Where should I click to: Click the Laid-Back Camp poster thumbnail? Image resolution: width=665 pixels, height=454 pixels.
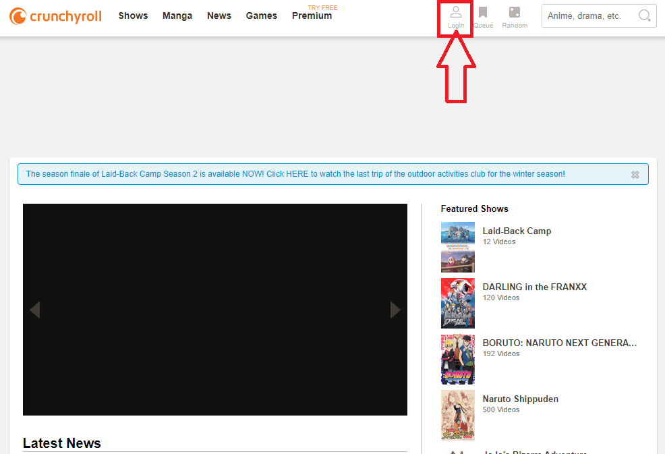[x=458, y=247]
